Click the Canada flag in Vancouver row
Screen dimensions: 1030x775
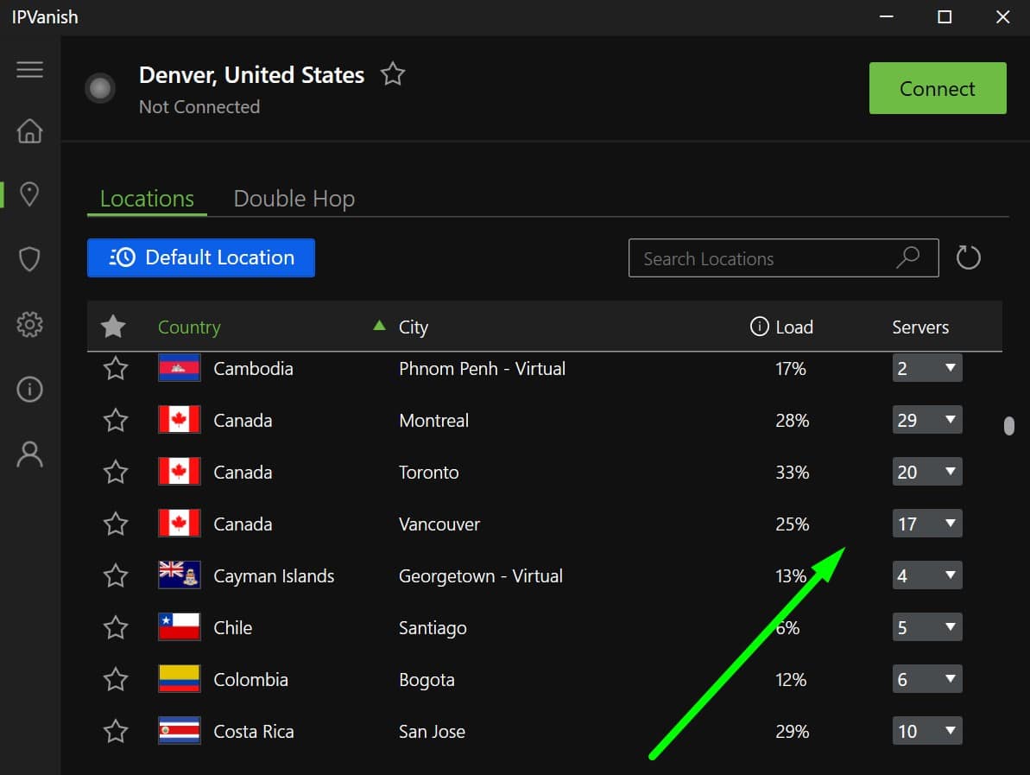click(179, 524)
